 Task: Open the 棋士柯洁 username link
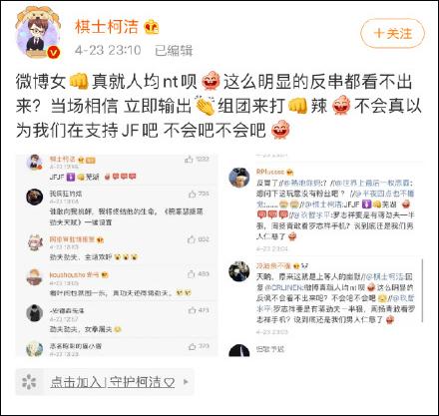(x=107, y=27)
